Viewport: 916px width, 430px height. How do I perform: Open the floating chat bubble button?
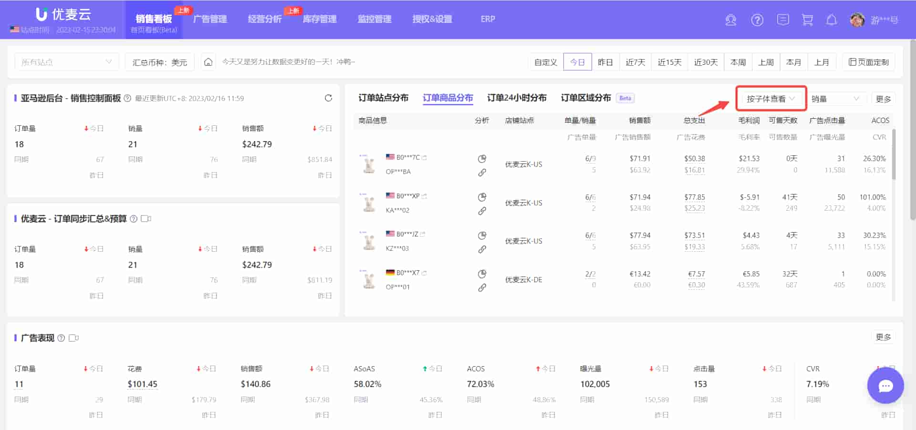885,386
